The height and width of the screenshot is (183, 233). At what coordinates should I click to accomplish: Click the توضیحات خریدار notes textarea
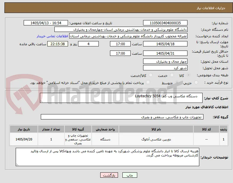point(107,157)
